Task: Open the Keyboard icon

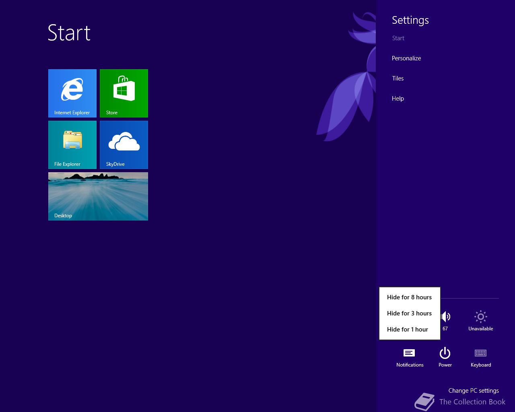Action: [x=481, y=353]
